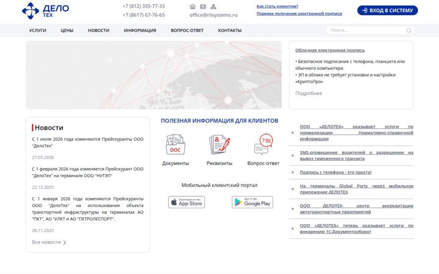Focus the Поиск search field
The image size is (439, 274).
[370, 30]
